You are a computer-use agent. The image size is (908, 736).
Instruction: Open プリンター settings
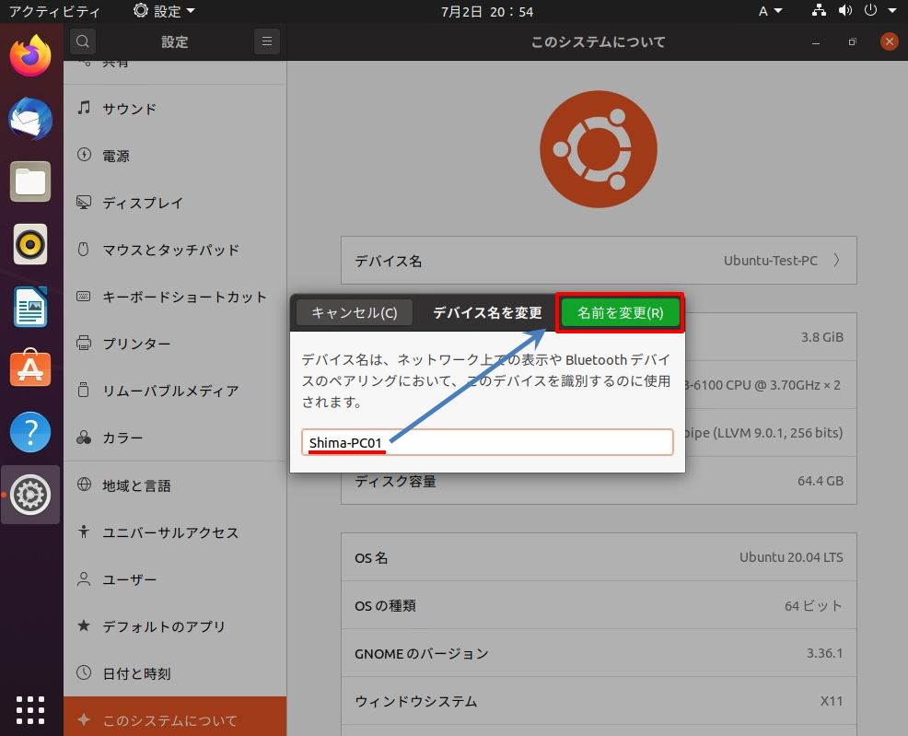click(175, 344)
